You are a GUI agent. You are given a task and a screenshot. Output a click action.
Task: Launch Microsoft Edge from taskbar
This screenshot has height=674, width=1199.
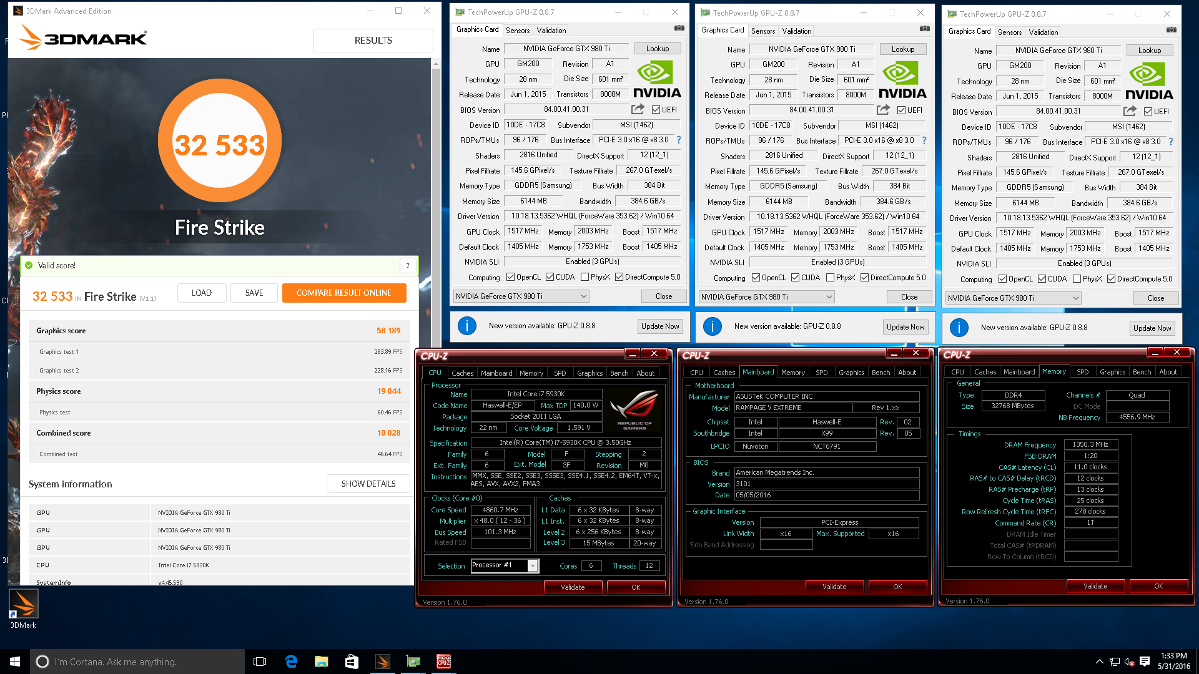coord(291,662)
